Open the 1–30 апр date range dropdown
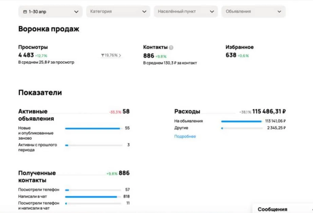Viewport: 313px width, 213px height. click(x=50, y=12)
